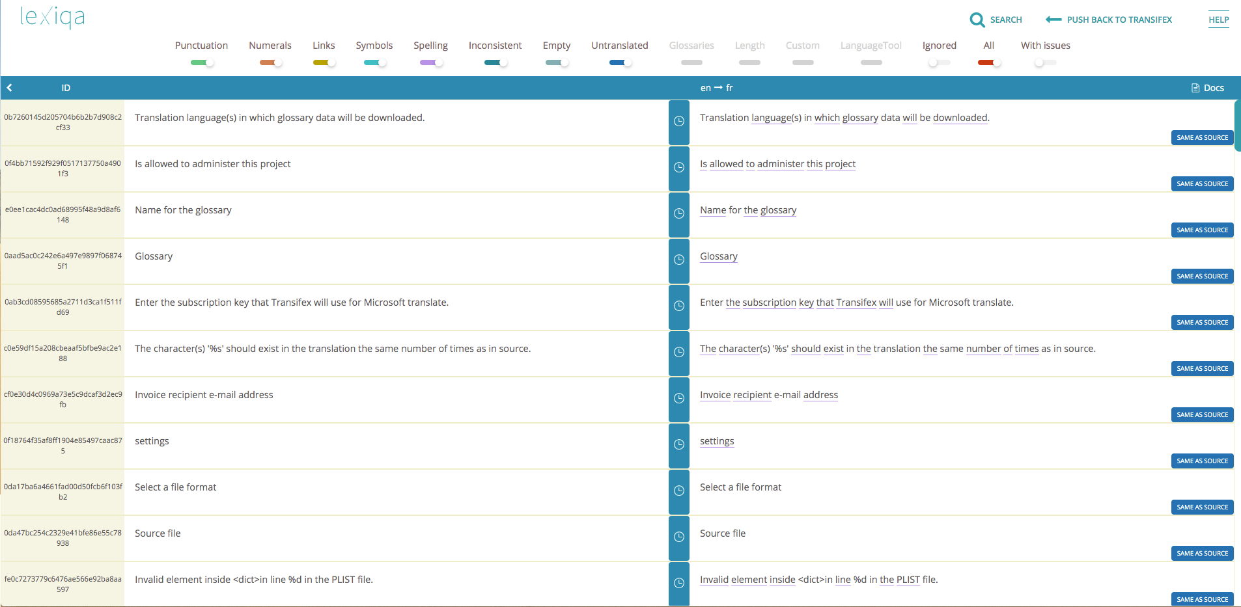1241x607 pixels.
Task: Click target text 'Invoice recipient e-mail address'
Action: coord(769,395)
